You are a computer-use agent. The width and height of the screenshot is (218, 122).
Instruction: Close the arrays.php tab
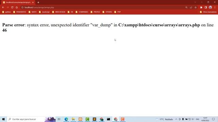[x=33, y=2]
